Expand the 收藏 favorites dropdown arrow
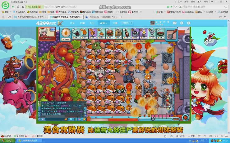230x143 pixels. pos(10,12)
